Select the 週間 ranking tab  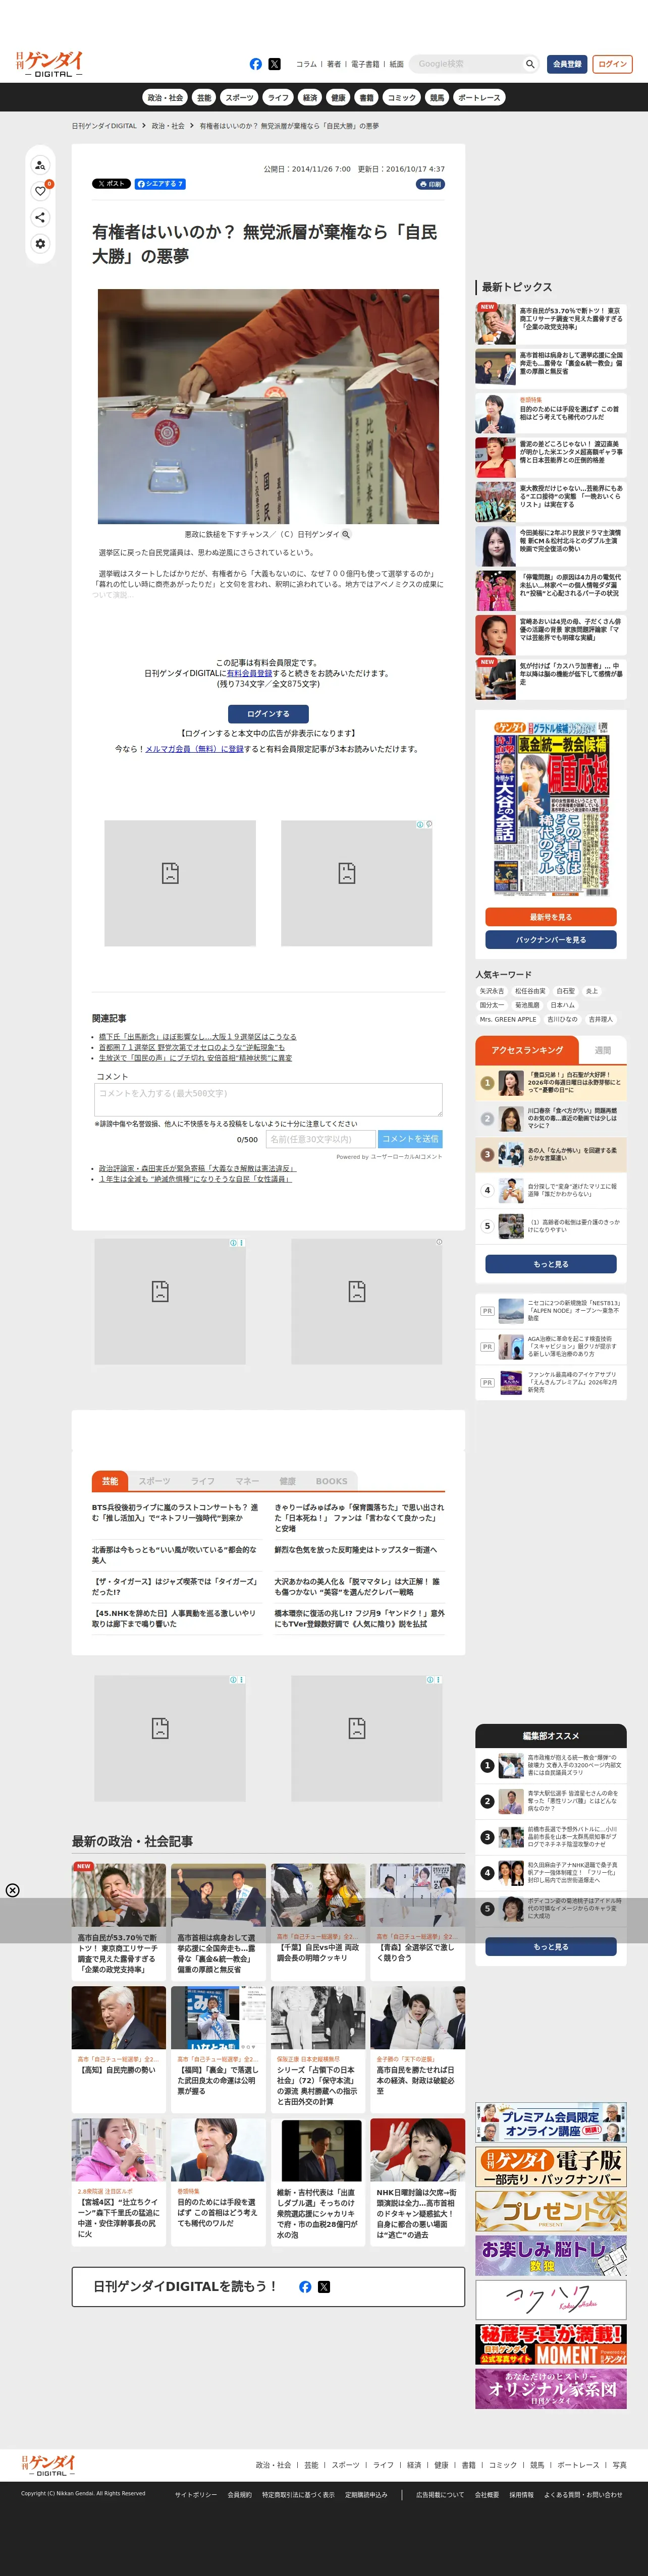pos(603,1050)
